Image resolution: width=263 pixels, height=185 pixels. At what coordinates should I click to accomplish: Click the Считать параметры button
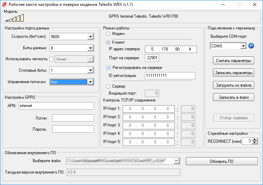pyautogui.click(x=233, y=61)
